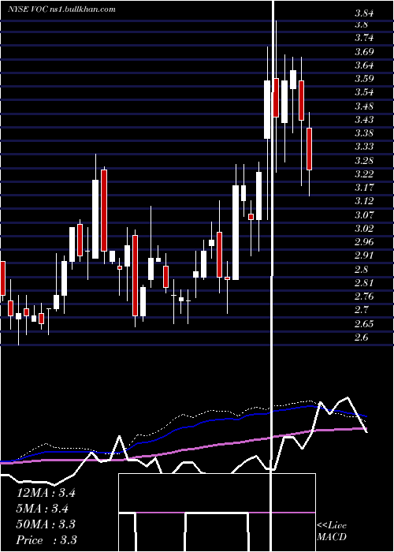Click the 3.69 price axis label
394x552 pixels.
pyautogui.click(x=364, y=52)
